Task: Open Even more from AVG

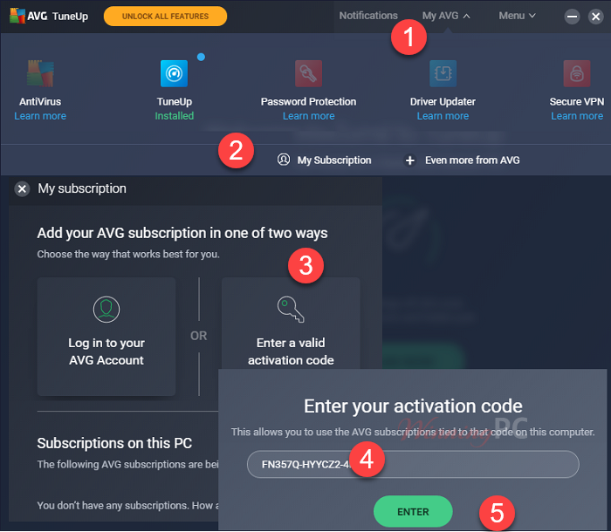Action: pyautogui.click(x=462, y=160)
